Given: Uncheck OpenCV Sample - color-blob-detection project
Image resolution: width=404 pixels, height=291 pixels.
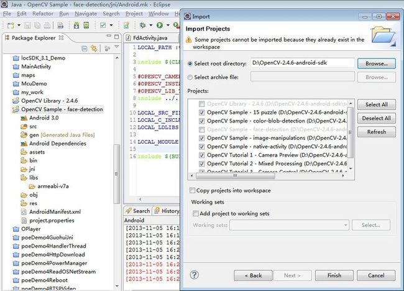Looking at the screenshot, I should (x=202, y=121).
